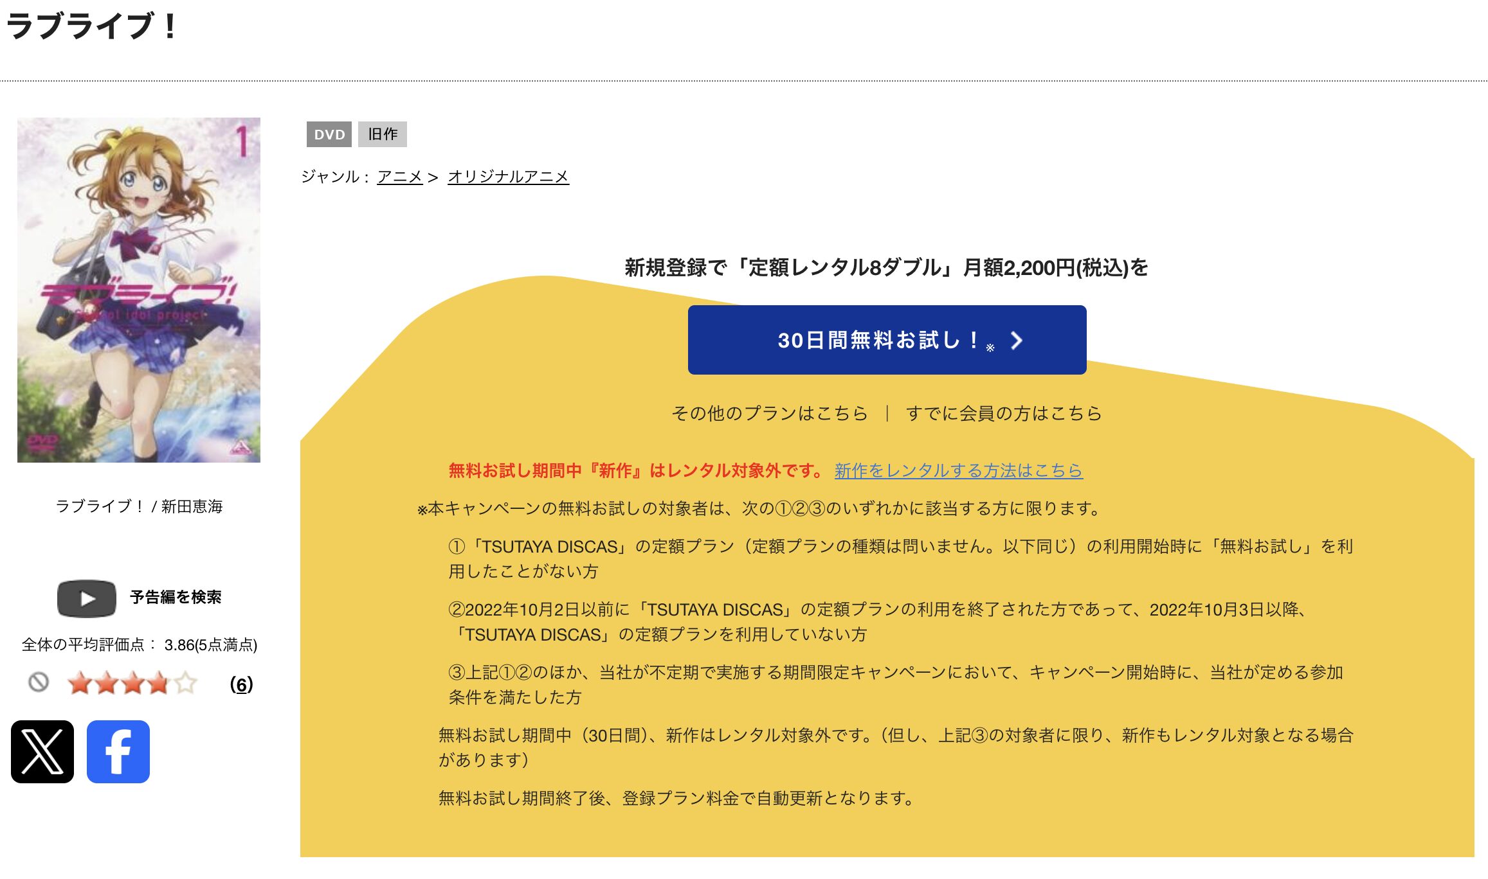Click the YouTube-style play trailer icon
Viewport: 1488px width, 879px height.
pos(87,598)
